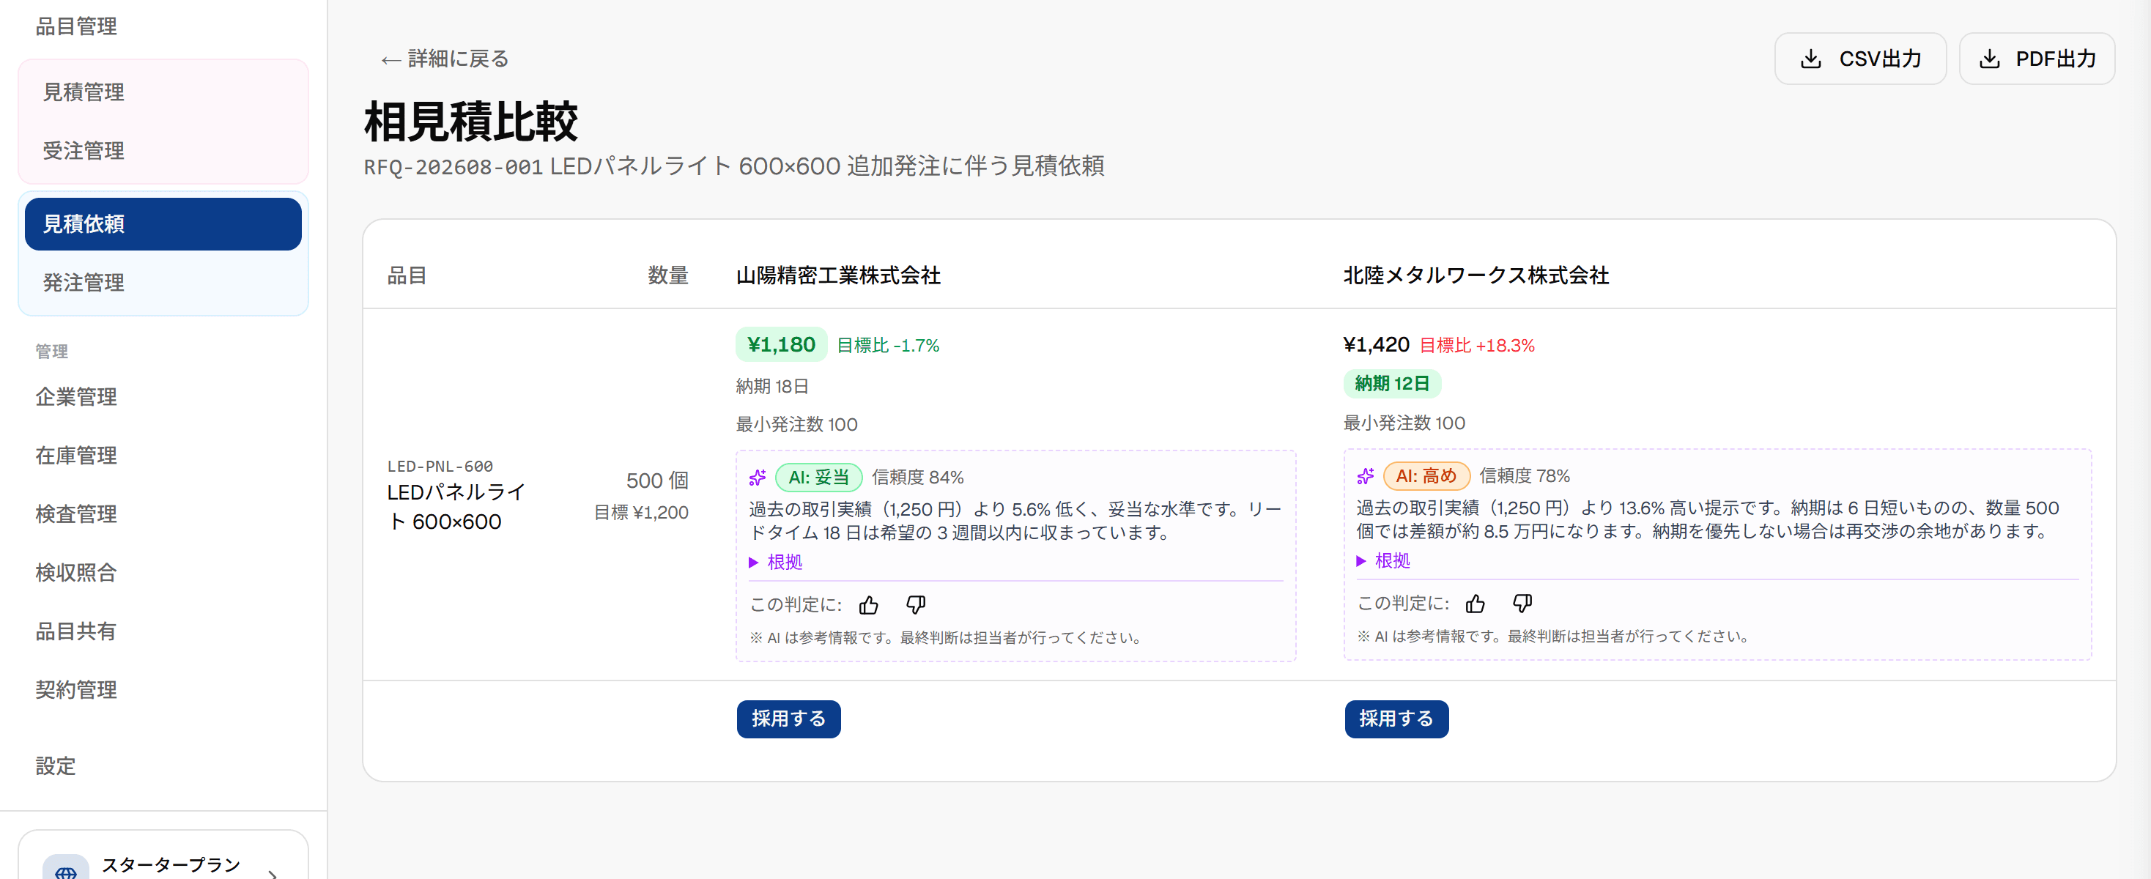Screen dimensions: 2151x879
Task: Thumbs down the 北陸メタルワークス AI judgment
Action: click(1522, 603)
